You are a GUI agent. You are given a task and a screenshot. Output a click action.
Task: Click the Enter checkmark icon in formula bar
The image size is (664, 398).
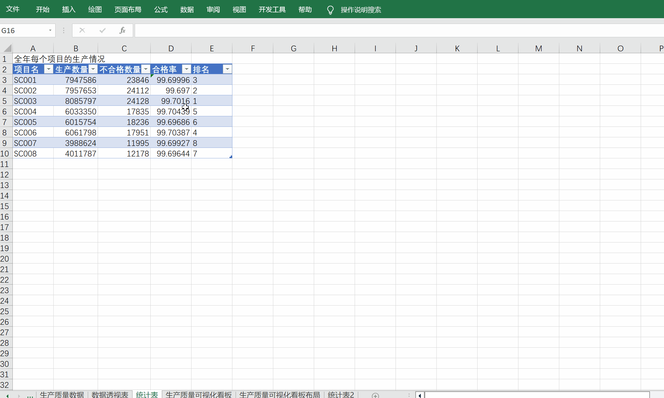[102, 31]
